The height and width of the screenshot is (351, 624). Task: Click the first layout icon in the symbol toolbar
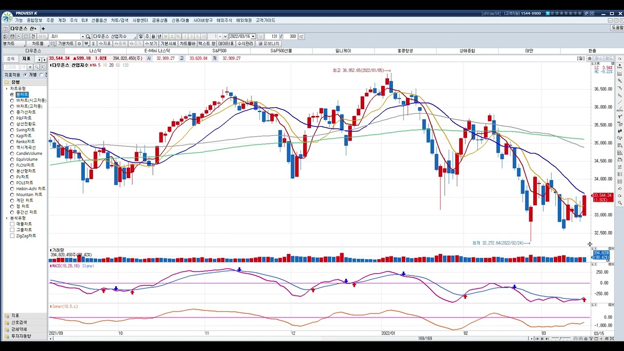click(5, 37)
